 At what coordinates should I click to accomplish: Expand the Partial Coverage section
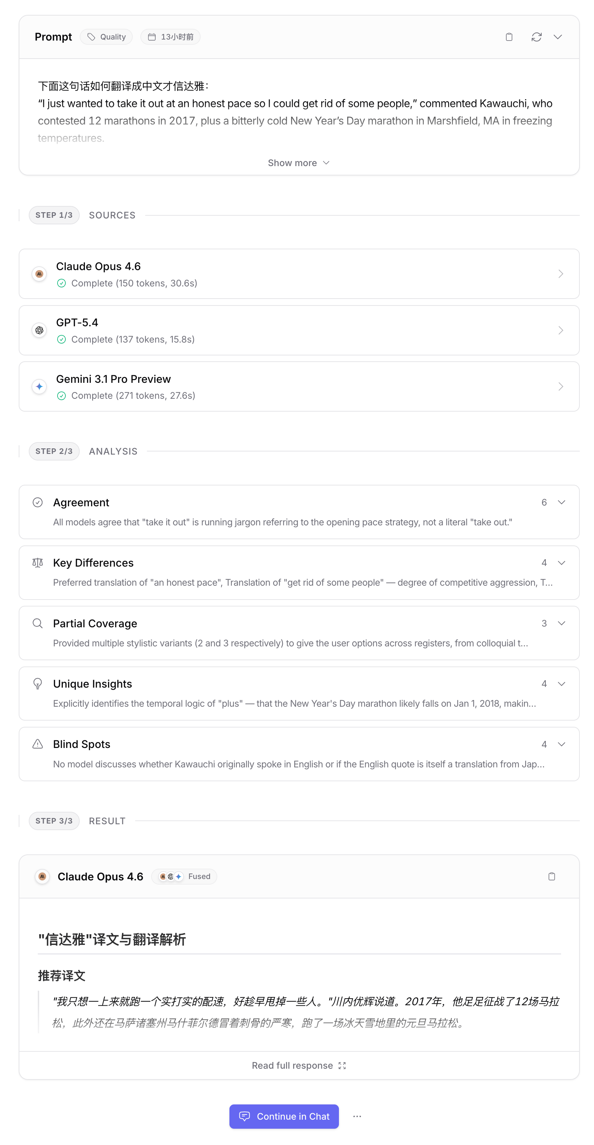click(x=561, y=623)
